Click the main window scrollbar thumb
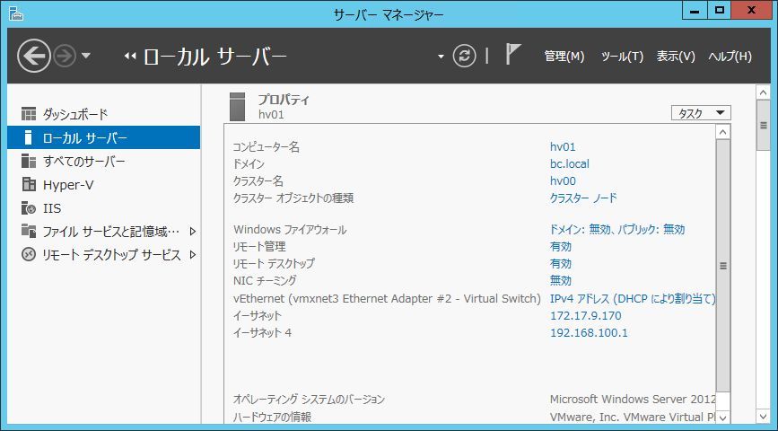Image resolution: width=778 pixels, height=431 pixels. coord(763,125)
